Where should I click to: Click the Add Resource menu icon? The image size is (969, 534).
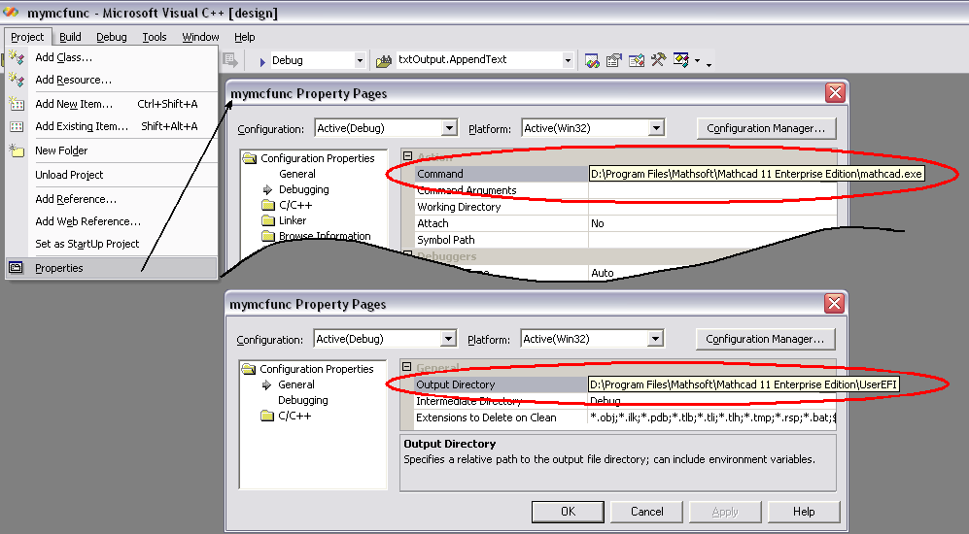click(17, 80)
